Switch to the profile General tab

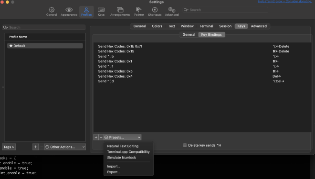pos(140,26)
